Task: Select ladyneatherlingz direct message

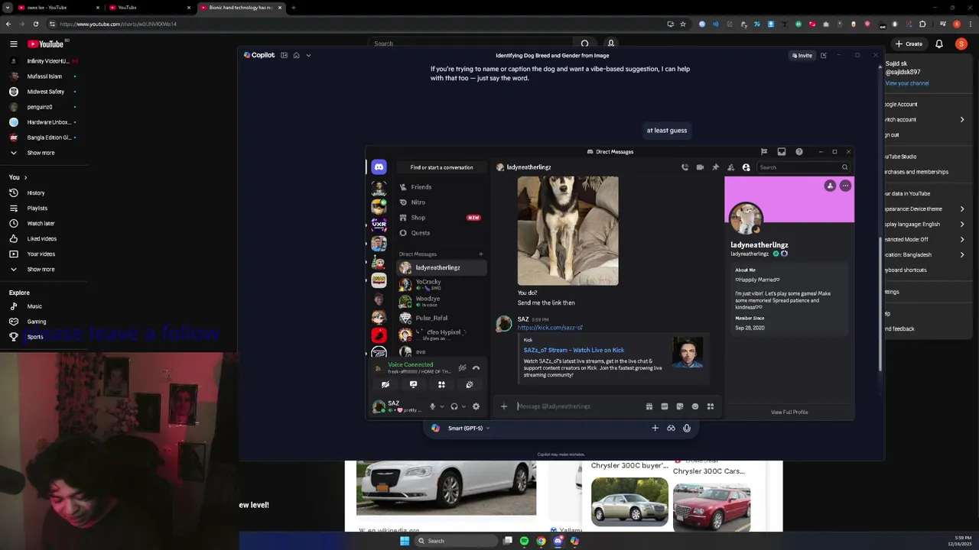Action: tap(441, 267)
